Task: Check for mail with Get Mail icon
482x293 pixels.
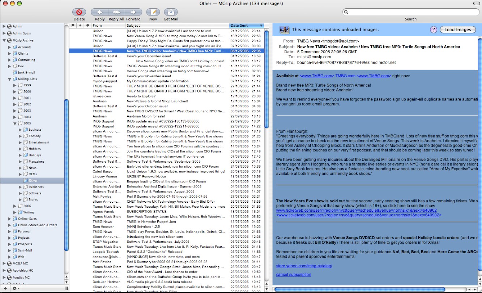Action: (171, 12)
